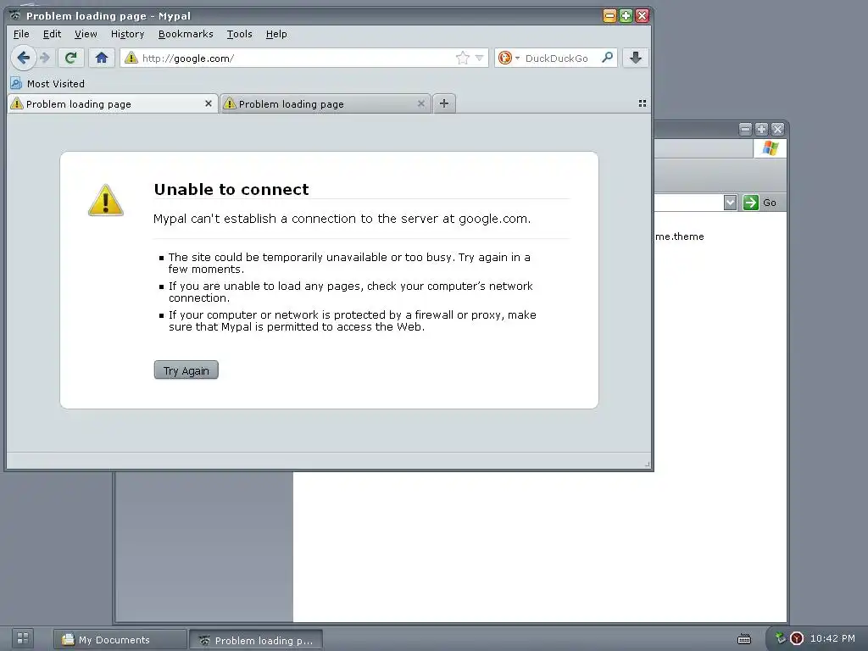Minimize the Mypal browser window

click(x=609, y=15)
